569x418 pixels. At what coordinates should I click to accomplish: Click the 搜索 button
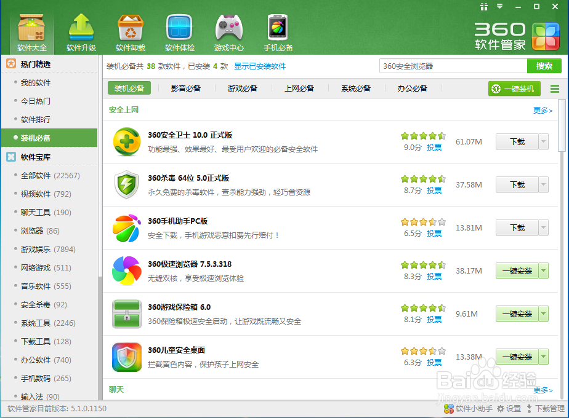544,66
